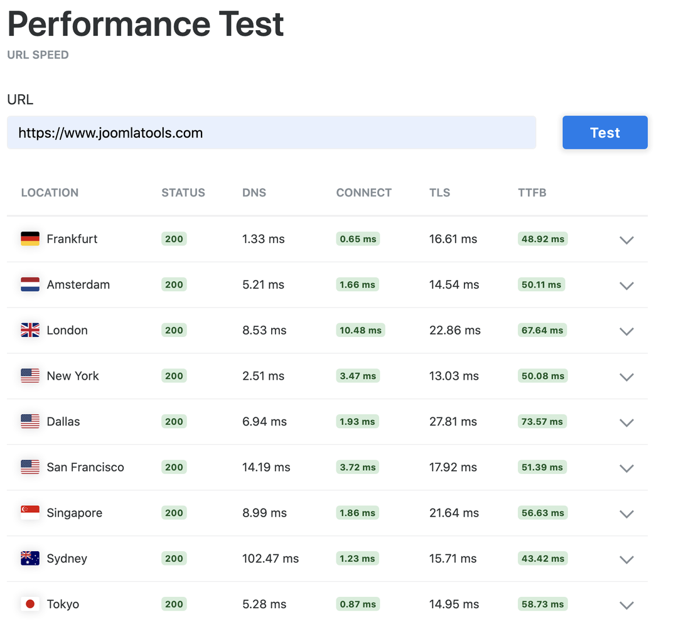Viewport: 676px width, 622px height.
Task: Click the 56.63 ms TTFB badge
Action: [x=543, y=513]
